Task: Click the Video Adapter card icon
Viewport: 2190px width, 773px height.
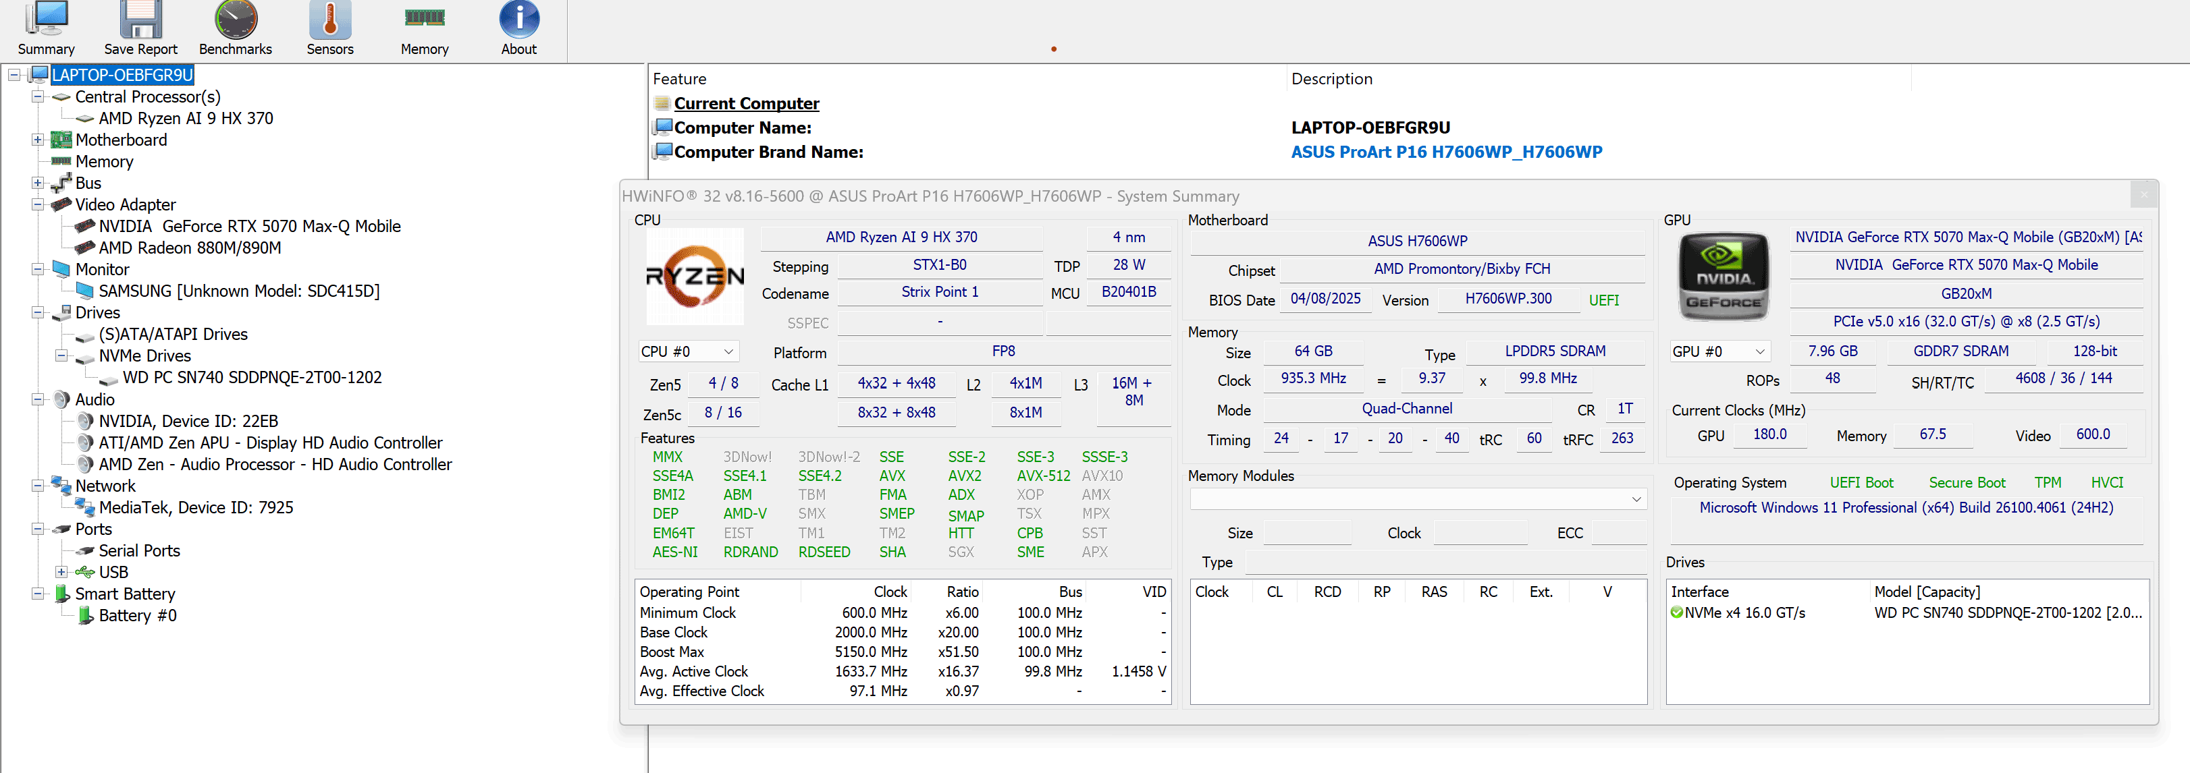Action: point(61,205)
